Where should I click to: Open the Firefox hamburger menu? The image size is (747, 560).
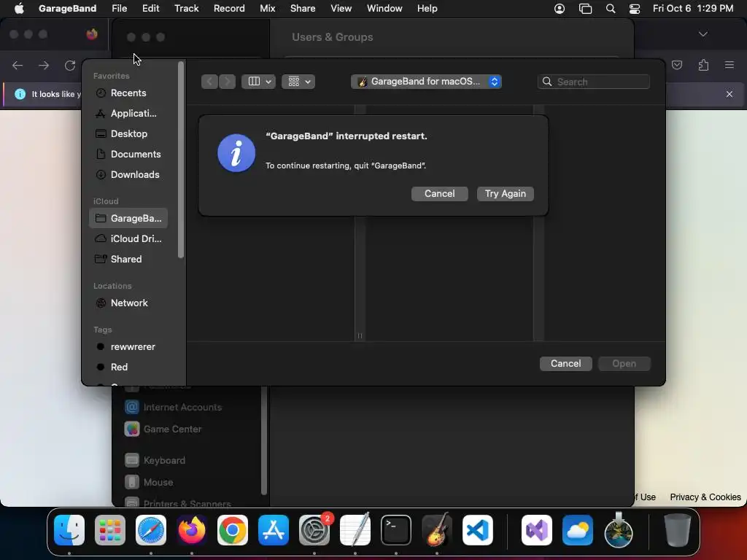729,65
